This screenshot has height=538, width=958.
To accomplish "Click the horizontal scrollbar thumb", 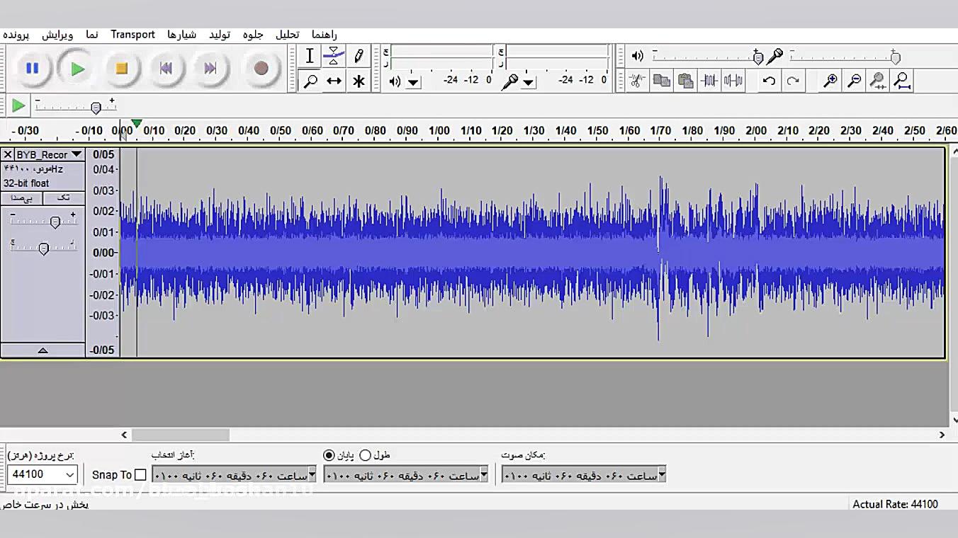I will (180, 435).
